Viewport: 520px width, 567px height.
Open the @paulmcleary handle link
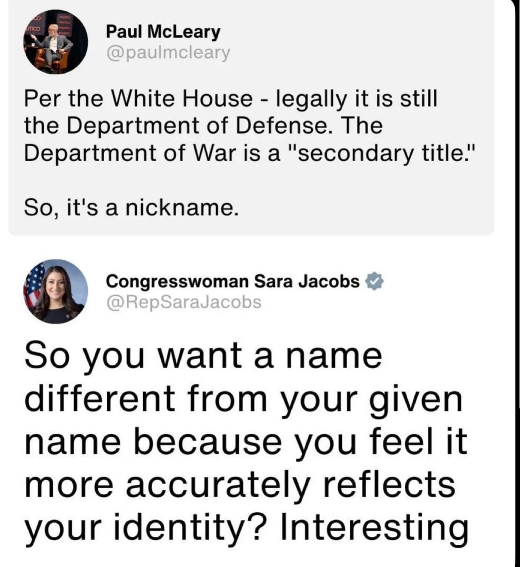[168, 53]
